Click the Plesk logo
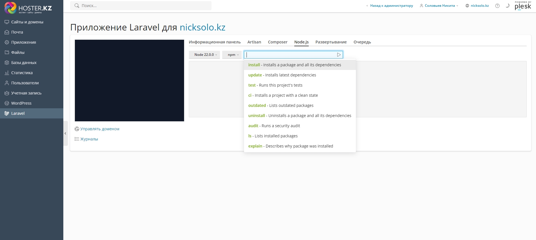This screenshot has height=240, width=536. [523, 6]
